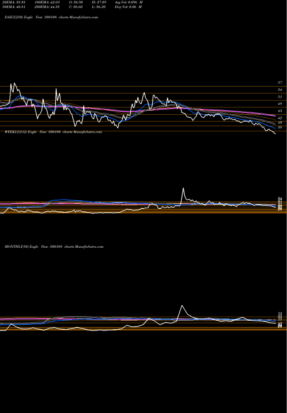Image resolution: width=287 pixels, height=413 pixels.
Task: Click the 20EMA value readout
Action: [x=13, y=2]
